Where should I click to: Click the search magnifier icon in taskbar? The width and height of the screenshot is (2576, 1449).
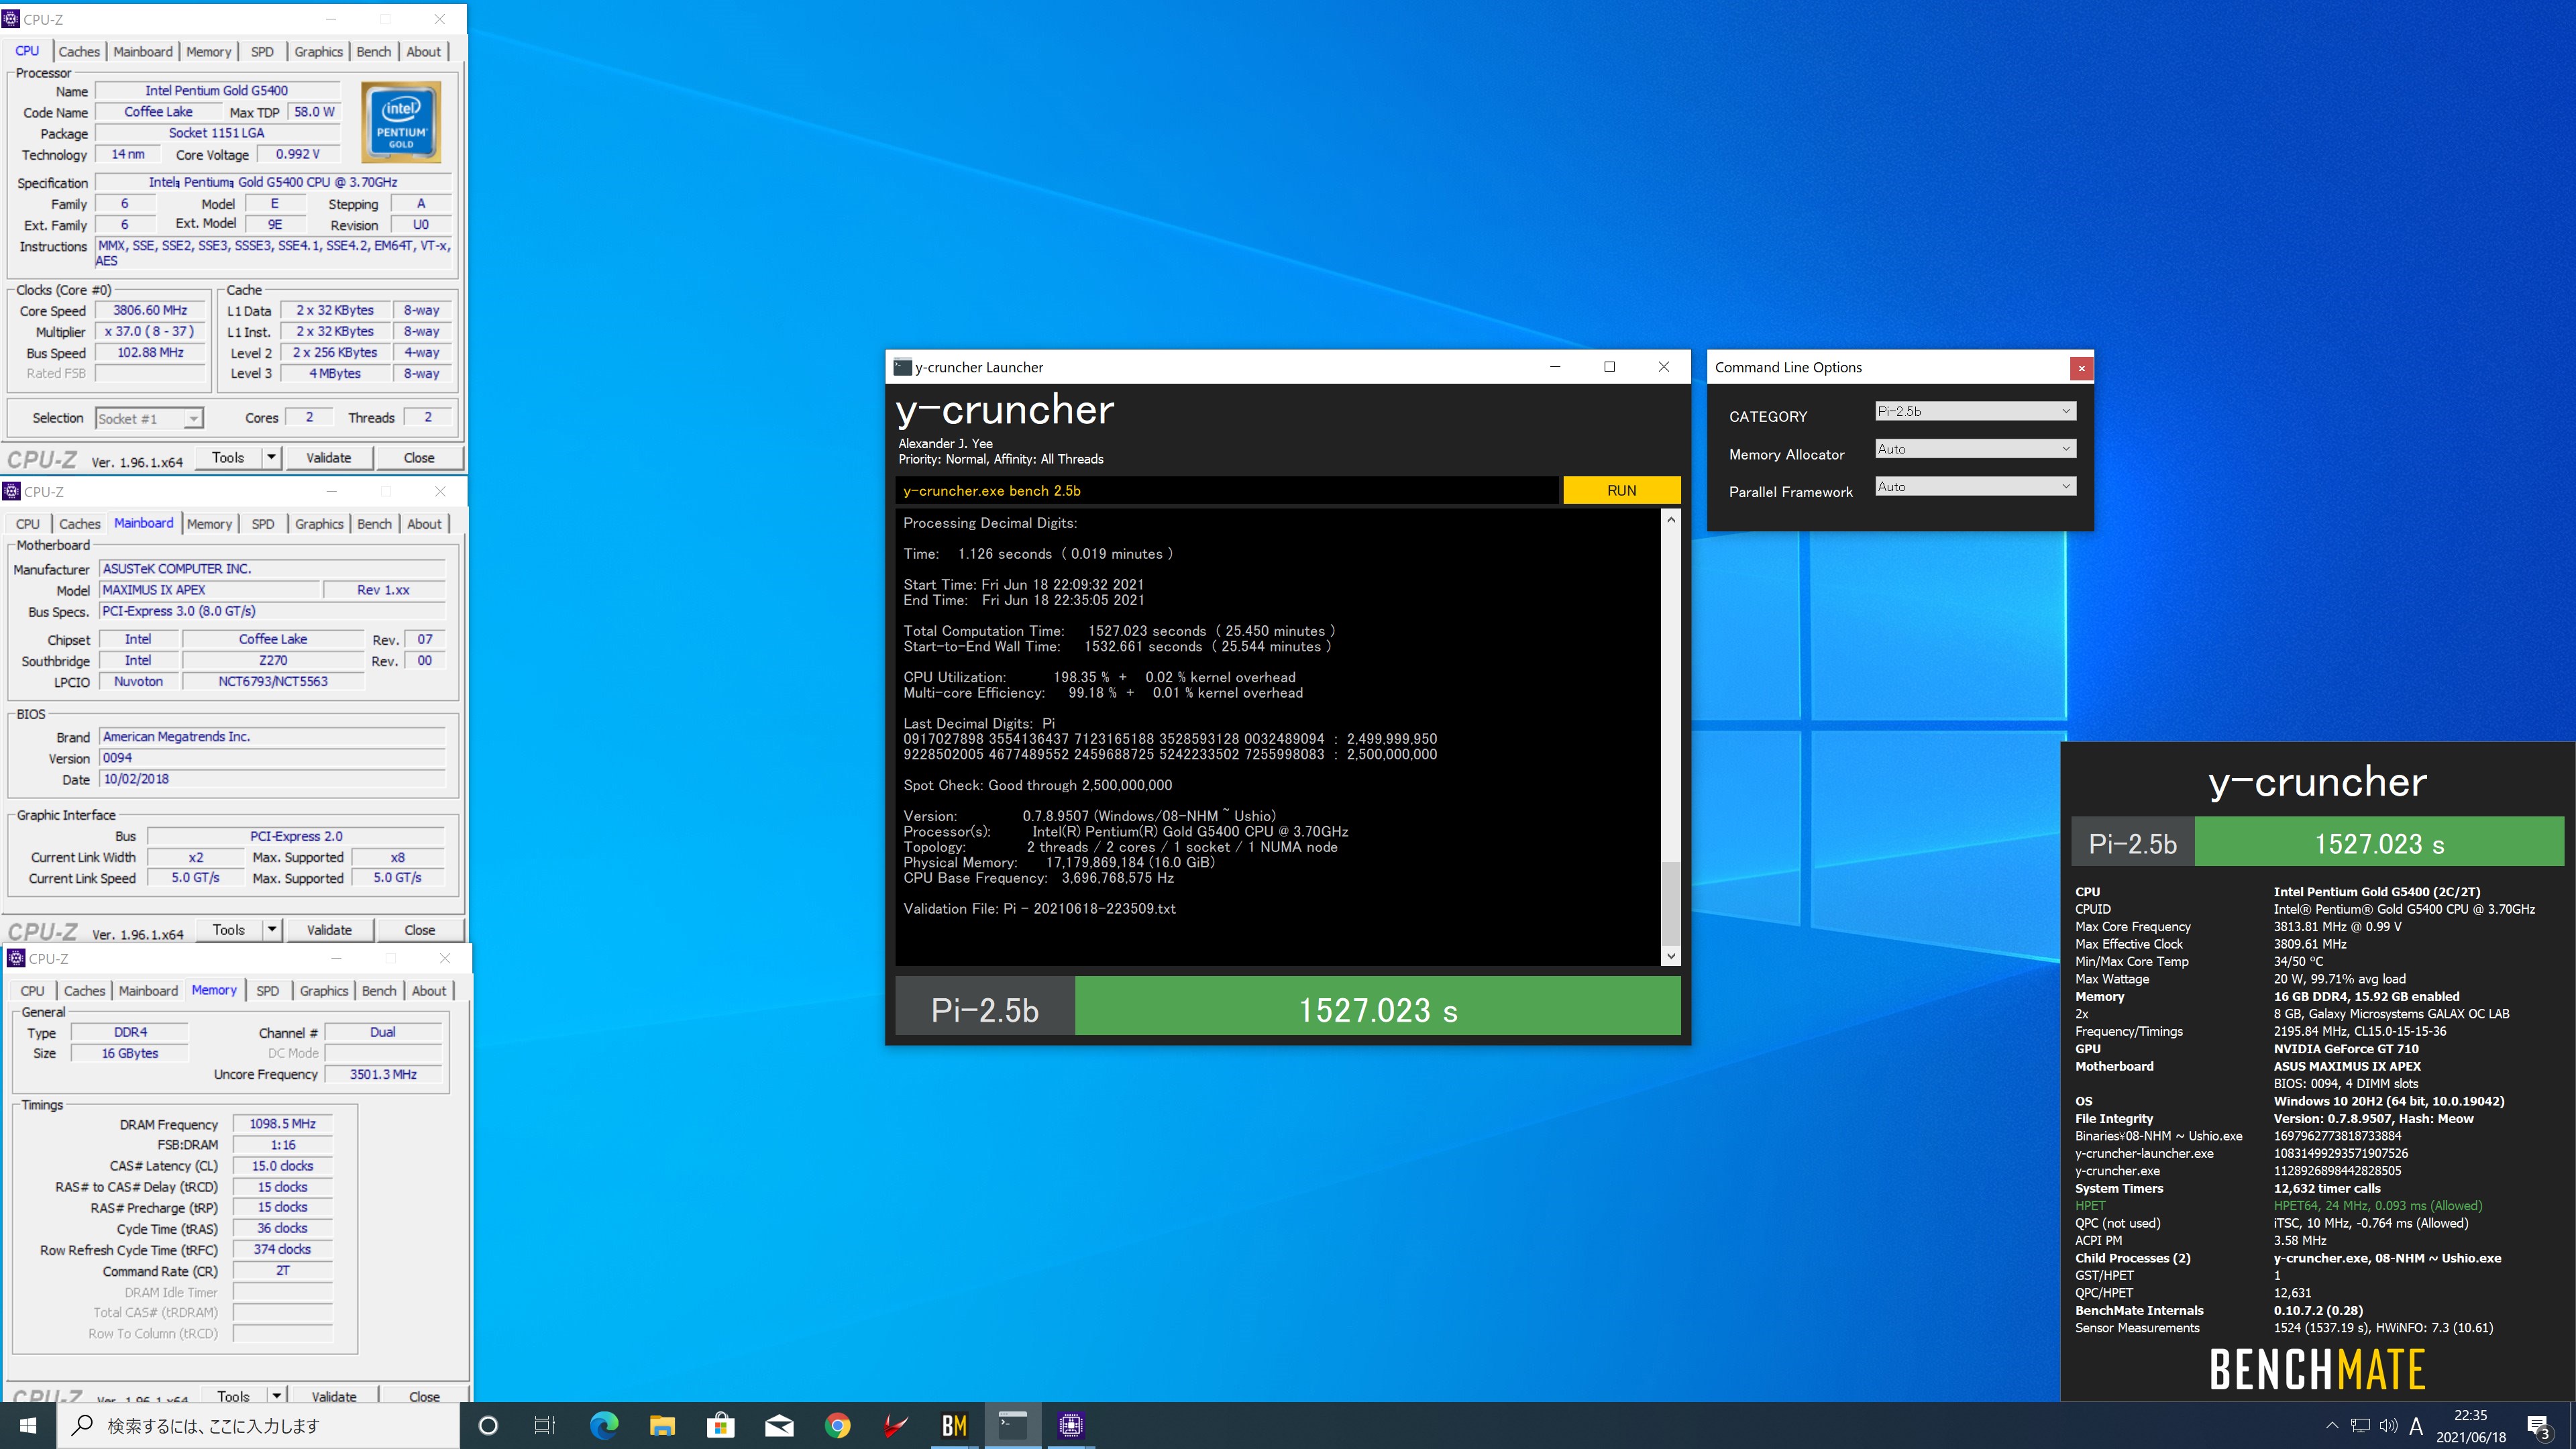point(83,1425)
